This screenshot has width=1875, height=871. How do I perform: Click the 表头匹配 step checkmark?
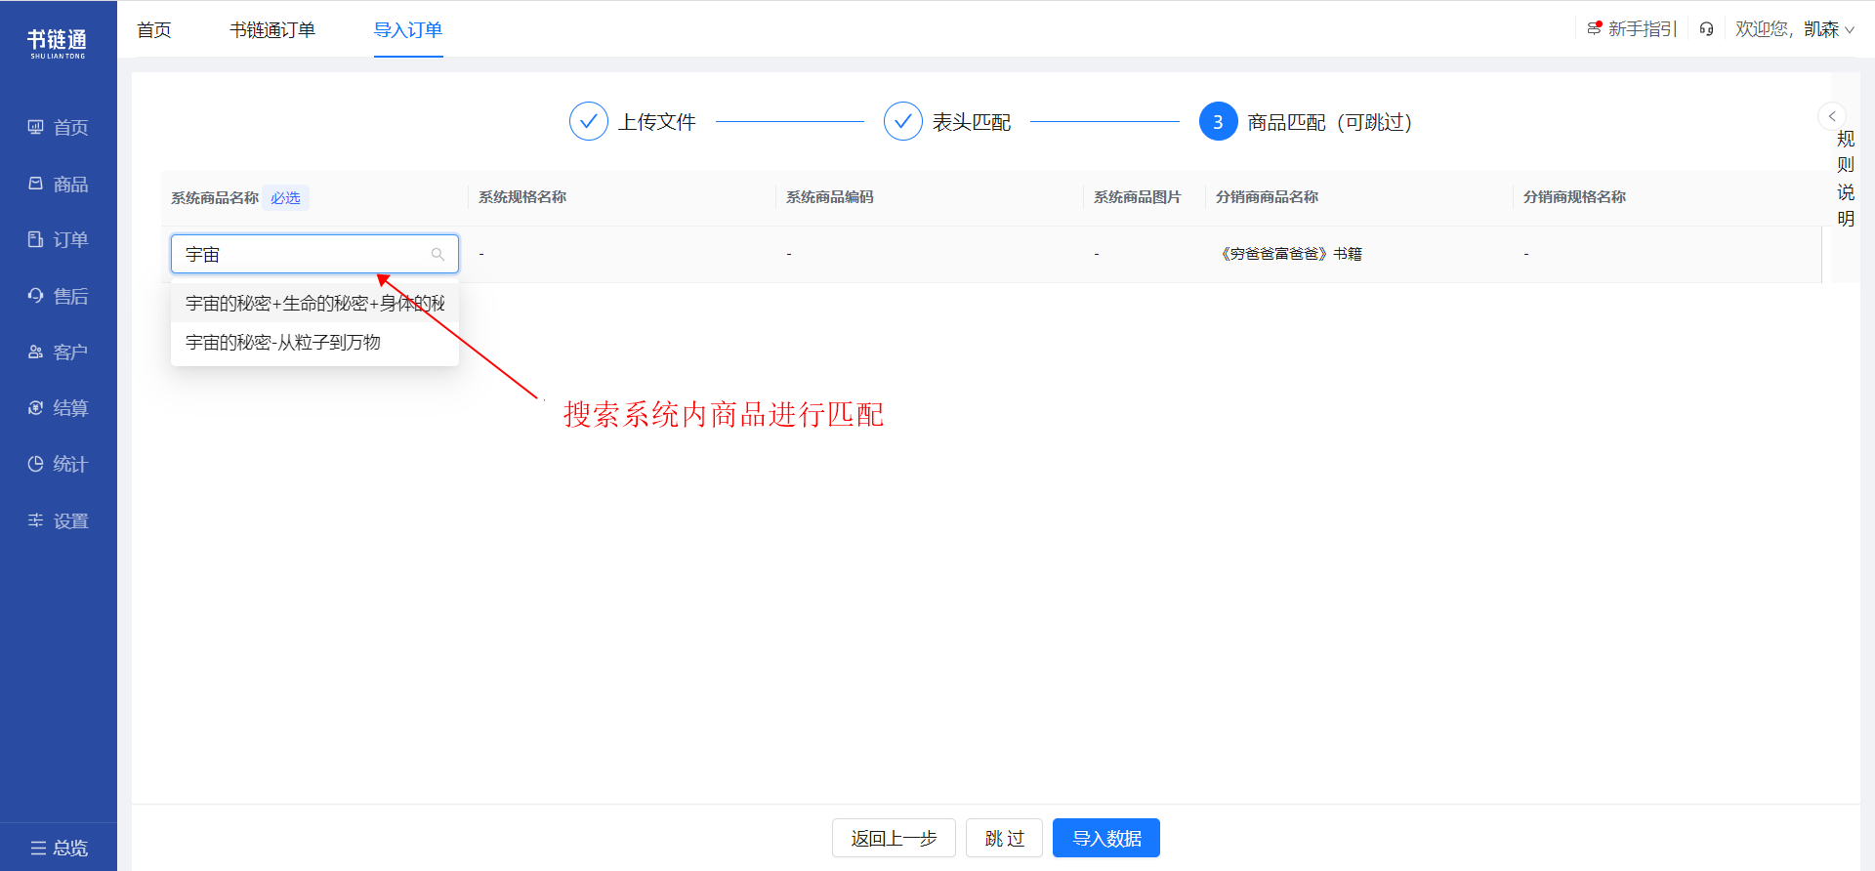(903, 122)
